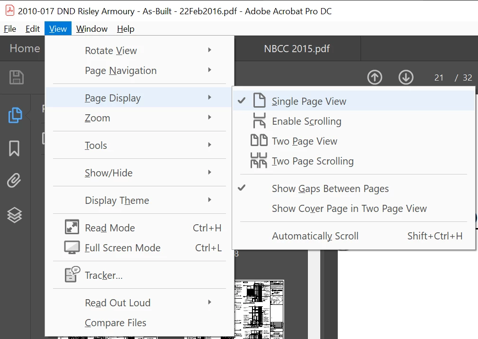Select Read Mode menu entry

pyautogui.click(x=140, y=228)
